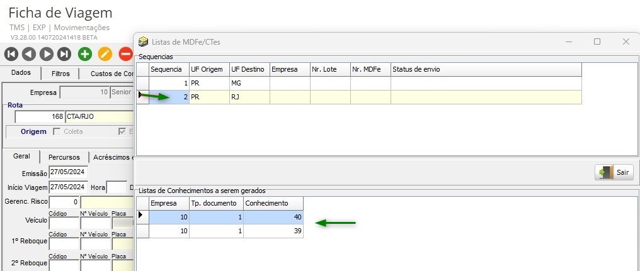Viewport: 640px width, 271px height.
Task: Click row selector of sequence 1 row
Action: click(142, 83)
